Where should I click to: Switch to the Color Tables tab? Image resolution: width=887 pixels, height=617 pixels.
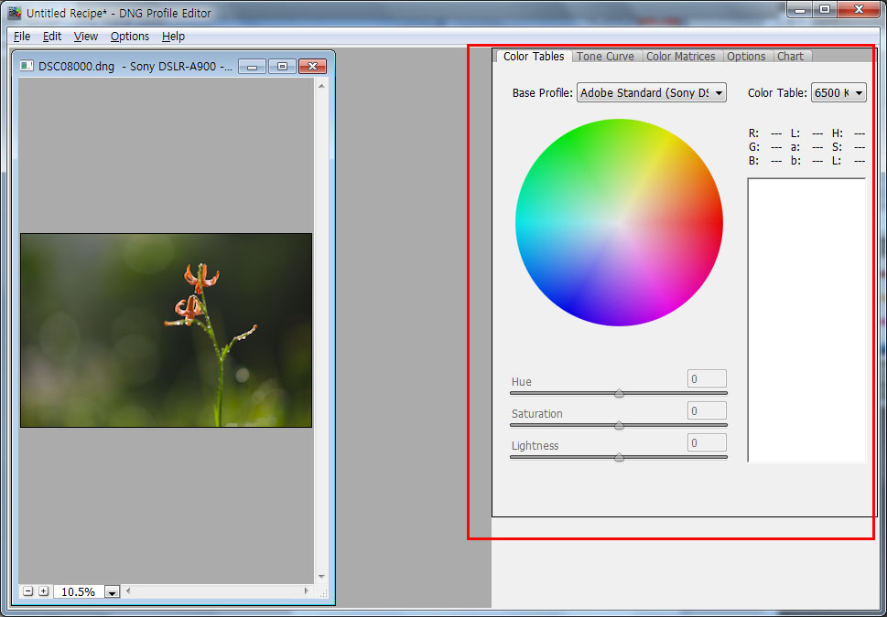(x=534, y=57)
